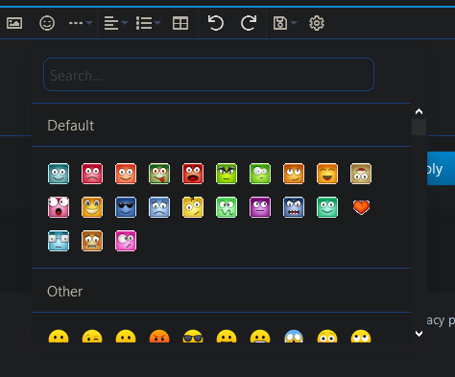Insert the orange laughing closed-eyes smiley
Screen dimensions: 455x377
click(327, 174)
